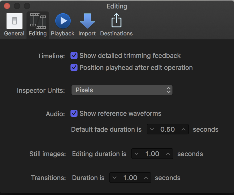Screen dimensions: 234x195
Task: Click the Playback tab label
Action: [x=62, y=33]
